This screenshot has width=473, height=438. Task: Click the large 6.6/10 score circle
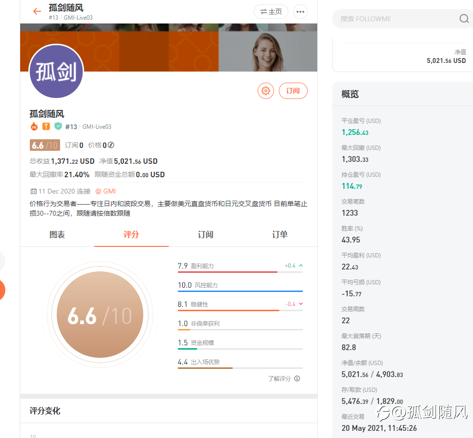(x=100, y=315)
